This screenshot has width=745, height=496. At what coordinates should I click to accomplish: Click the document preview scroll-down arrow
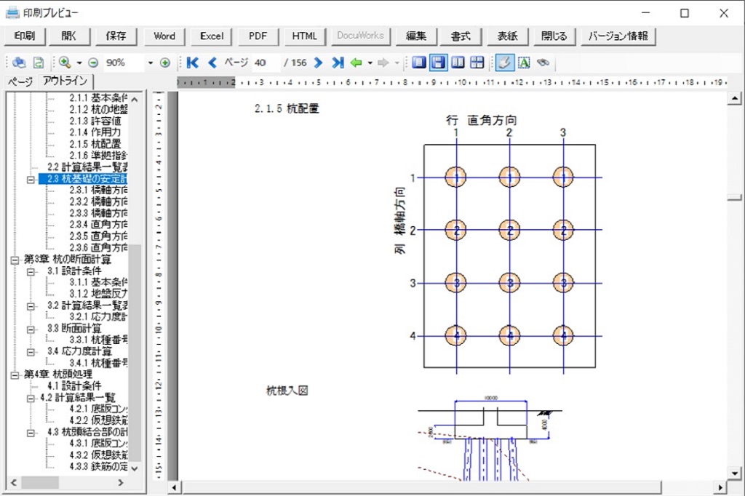(x=735, y=473)
